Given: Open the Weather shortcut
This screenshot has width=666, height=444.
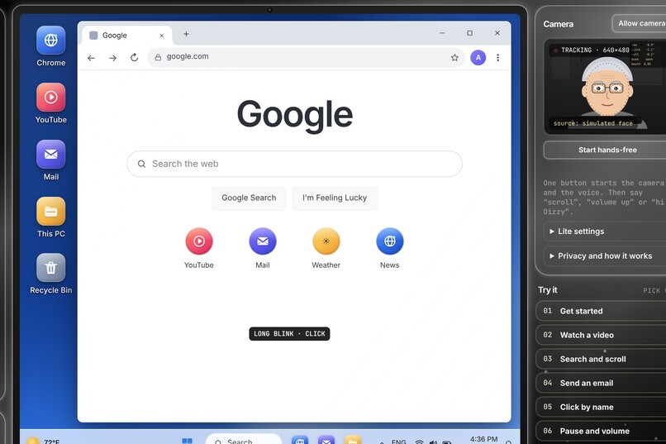Looking at the screenshot, I should click(326, 249).
